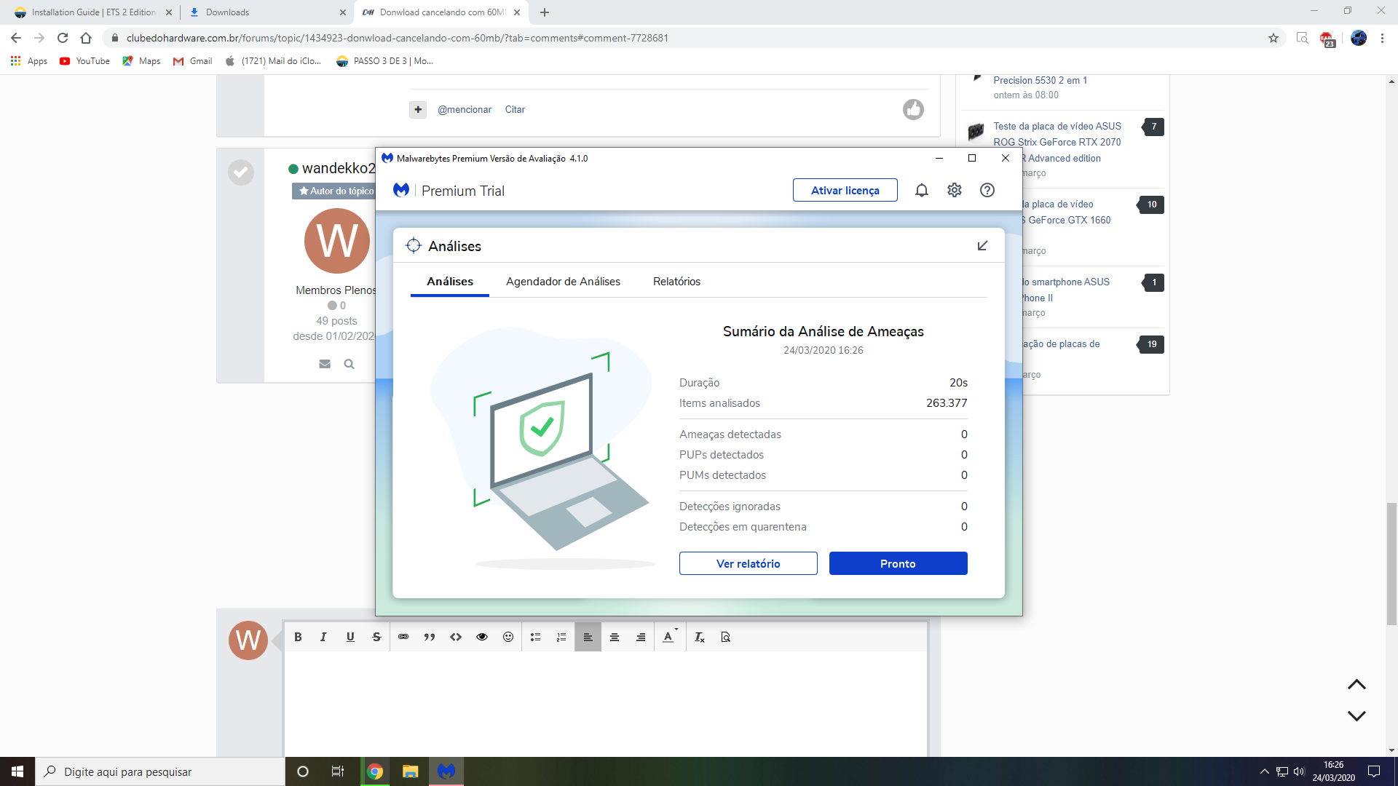Screen dimensions: 1398x786
Task: Switch to Installation Guide ETS 2 browser tab
Action: click(92, 12)
